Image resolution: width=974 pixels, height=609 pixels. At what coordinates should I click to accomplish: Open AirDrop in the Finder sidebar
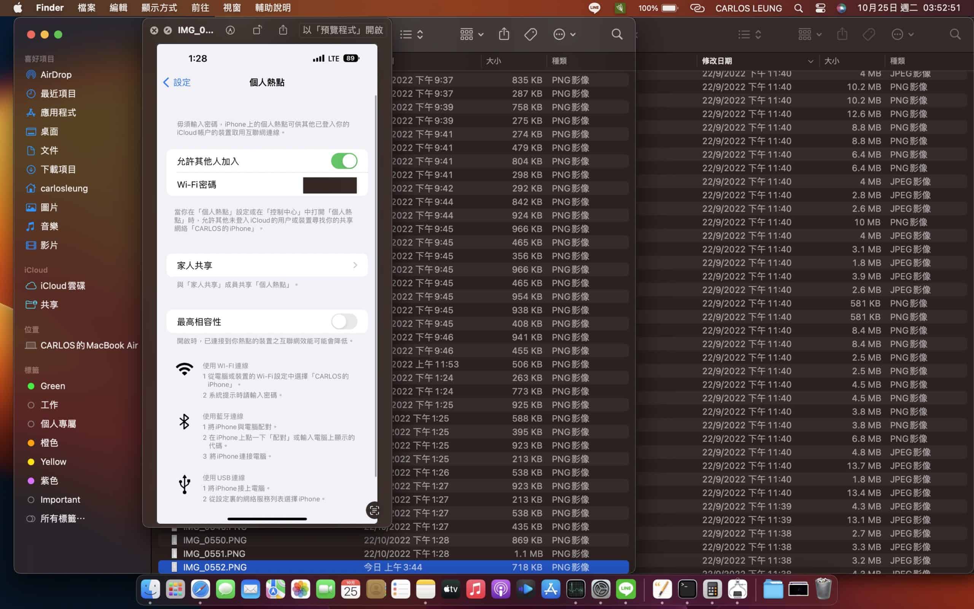(x=56, y=75)
